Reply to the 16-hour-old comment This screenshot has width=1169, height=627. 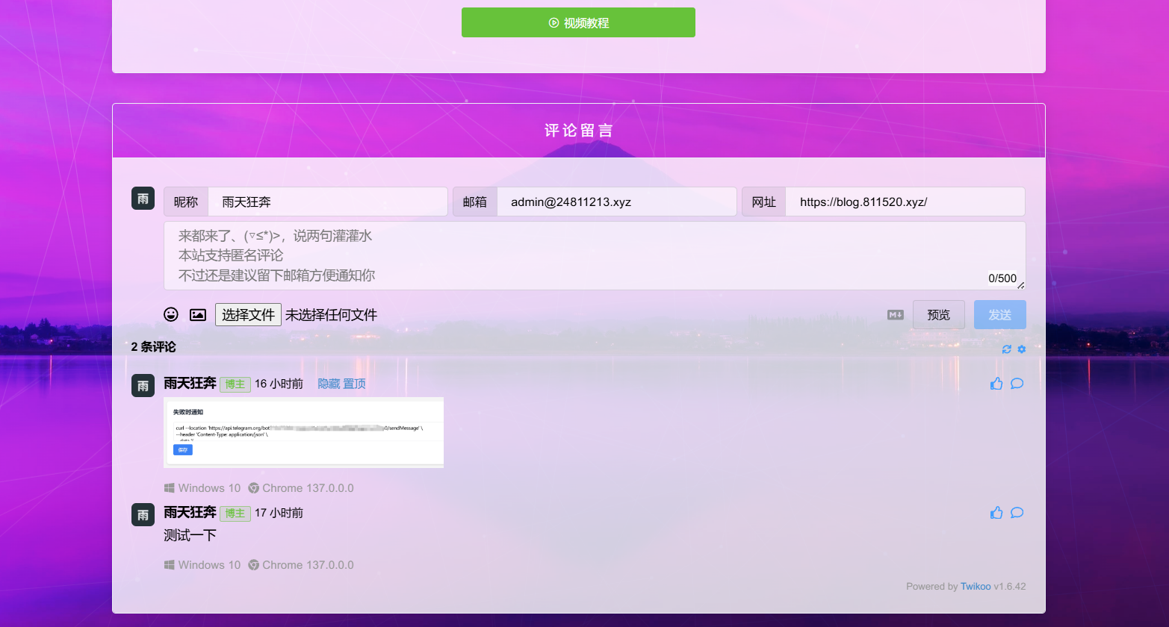pos(1017,384)
